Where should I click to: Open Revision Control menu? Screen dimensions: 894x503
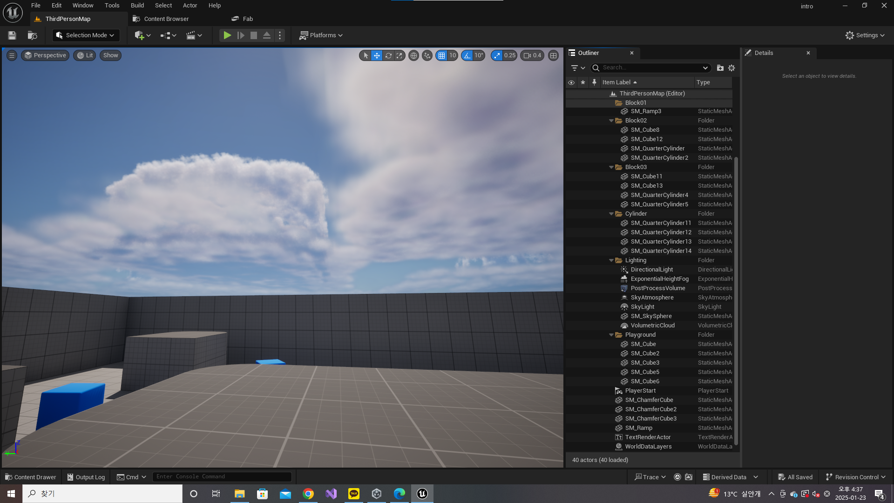click(x=856, y=477)
